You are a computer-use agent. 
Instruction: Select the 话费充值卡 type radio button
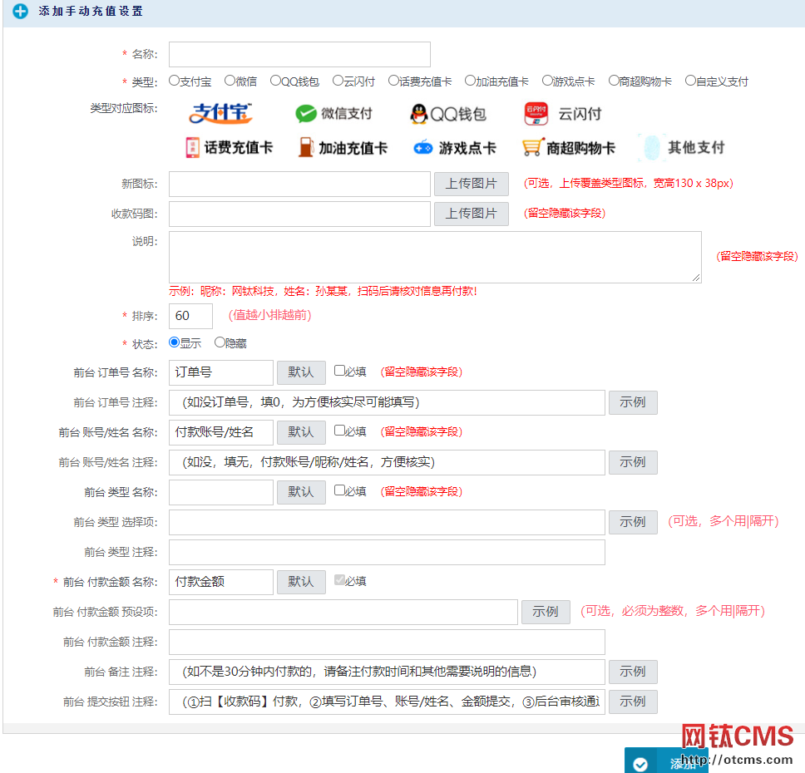point(393,81)
